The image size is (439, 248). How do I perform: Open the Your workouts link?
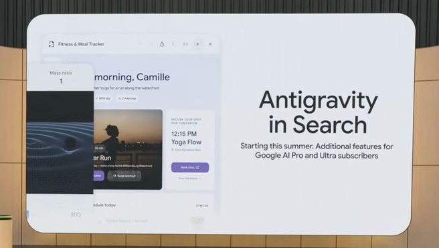click(189, 178)
